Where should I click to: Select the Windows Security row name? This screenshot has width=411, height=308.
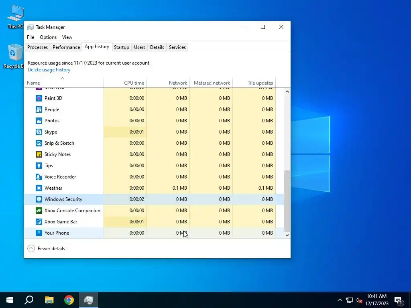pyautogui.click(x=63, y=199)
